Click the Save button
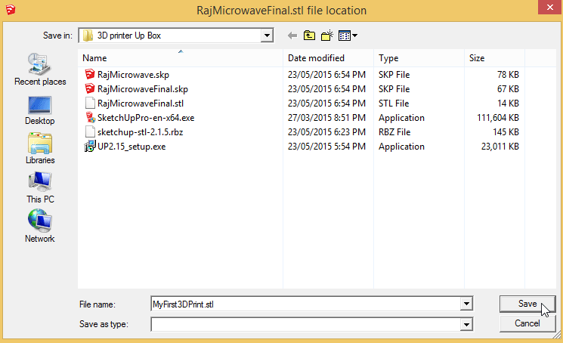Viewport: 563px width, 343px height. (x=527, y=304)
